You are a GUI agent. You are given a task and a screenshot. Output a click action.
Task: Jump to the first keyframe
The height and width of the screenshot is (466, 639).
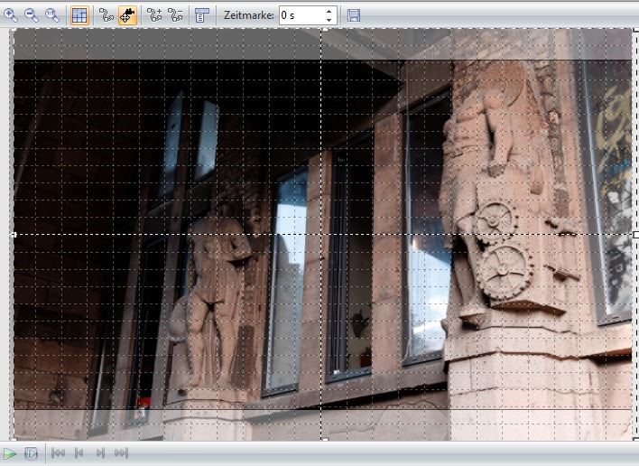click(59, 453)
